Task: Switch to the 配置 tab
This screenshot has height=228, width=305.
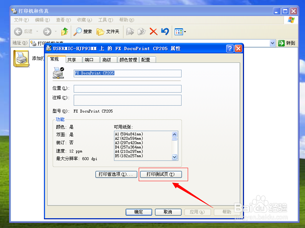Action: pos(148,60)
